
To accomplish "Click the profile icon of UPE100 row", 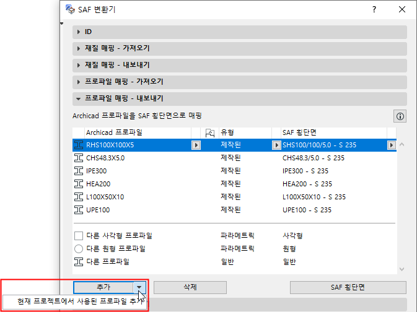I will click(79, 210).
